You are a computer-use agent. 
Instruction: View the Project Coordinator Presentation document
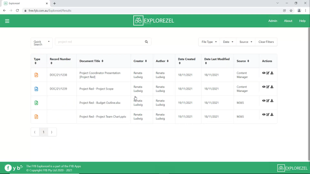click(x=263, y=73)
